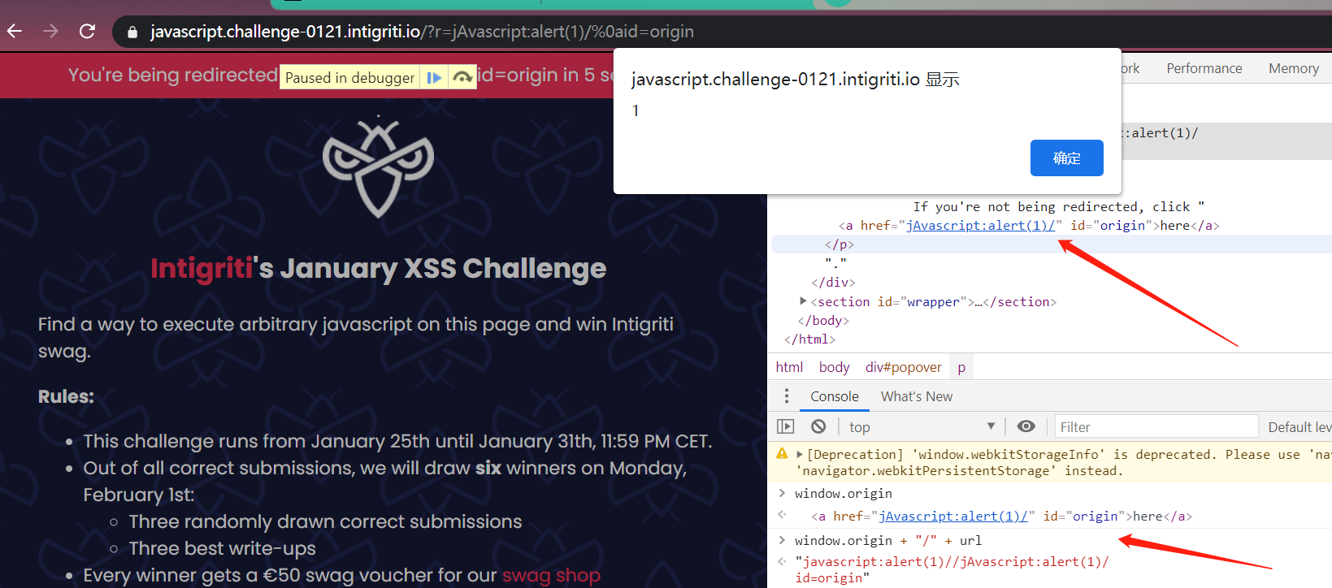Screen dimensions: 1332x588
Task: Click the browser forward arrow
Action: 50,32
